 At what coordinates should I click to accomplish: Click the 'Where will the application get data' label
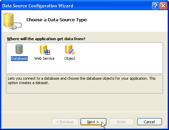pos(46,39)
